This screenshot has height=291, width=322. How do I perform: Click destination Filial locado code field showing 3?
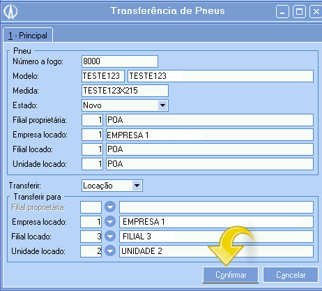point(91,237)
